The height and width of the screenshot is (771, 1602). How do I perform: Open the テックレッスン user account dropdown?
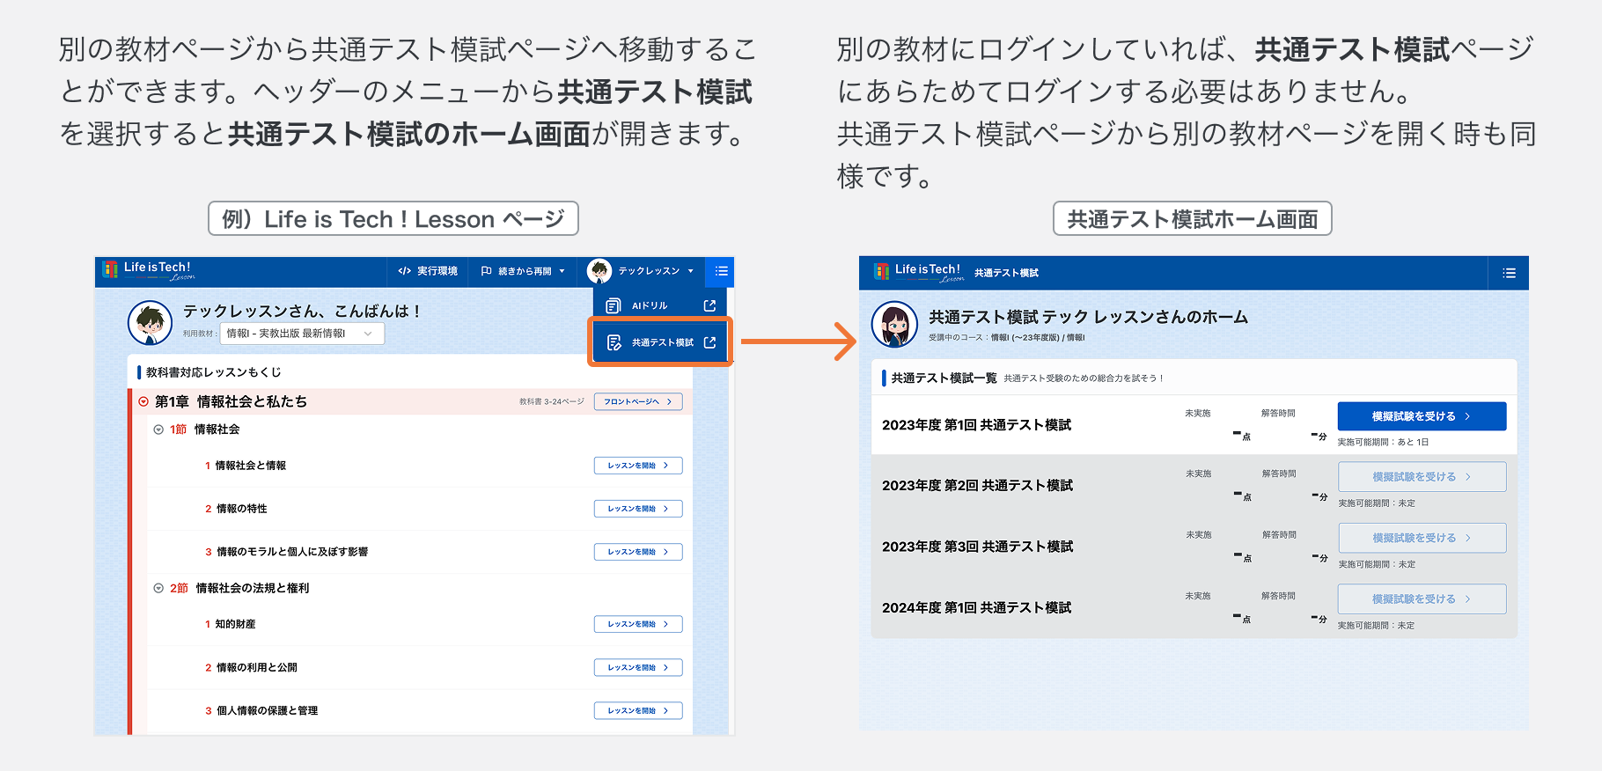pos(642,271)
